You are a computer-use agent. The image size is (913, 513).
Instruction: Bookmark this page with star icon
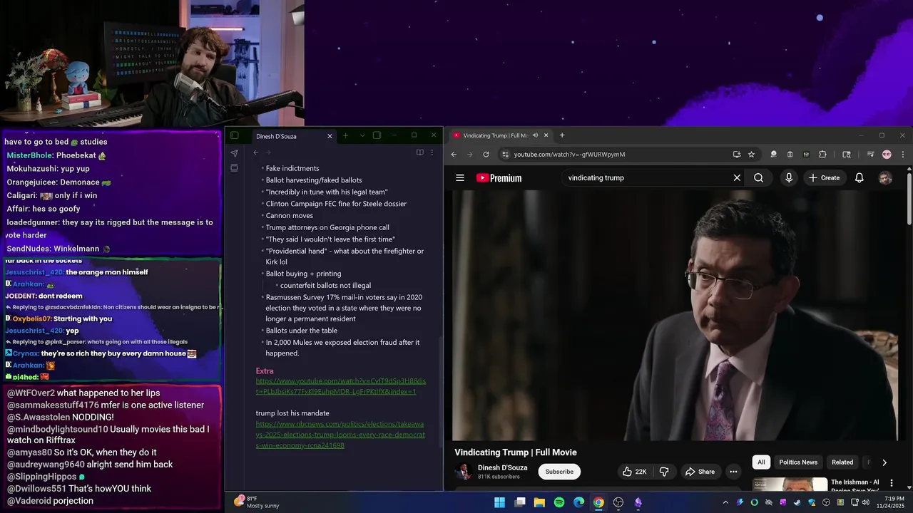(751, 155)
